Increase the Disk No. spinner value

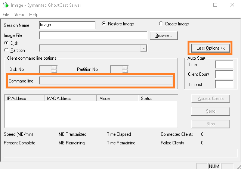54,68
